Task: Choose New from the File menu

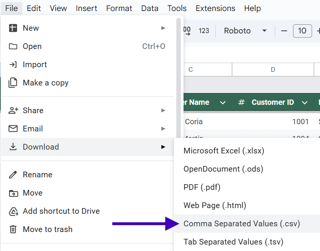Action: pyautogui.click(x=88, y=28)
